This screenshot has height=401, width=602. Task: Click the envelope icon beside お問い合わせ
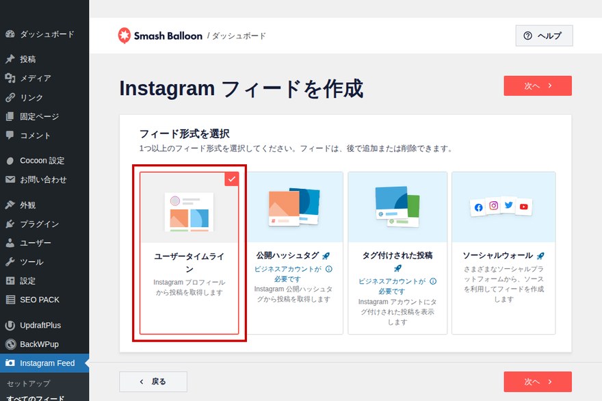[10, 179]
